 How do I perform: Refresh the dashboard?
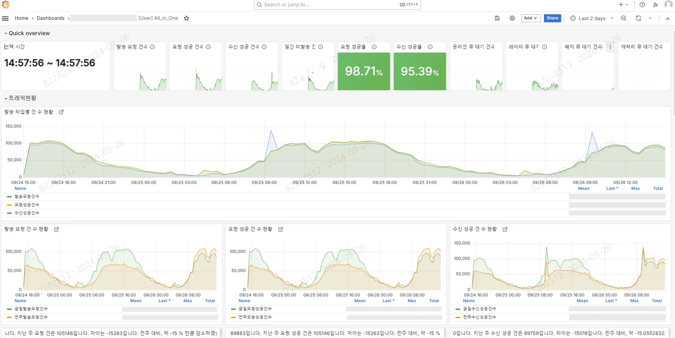(638, 18)
